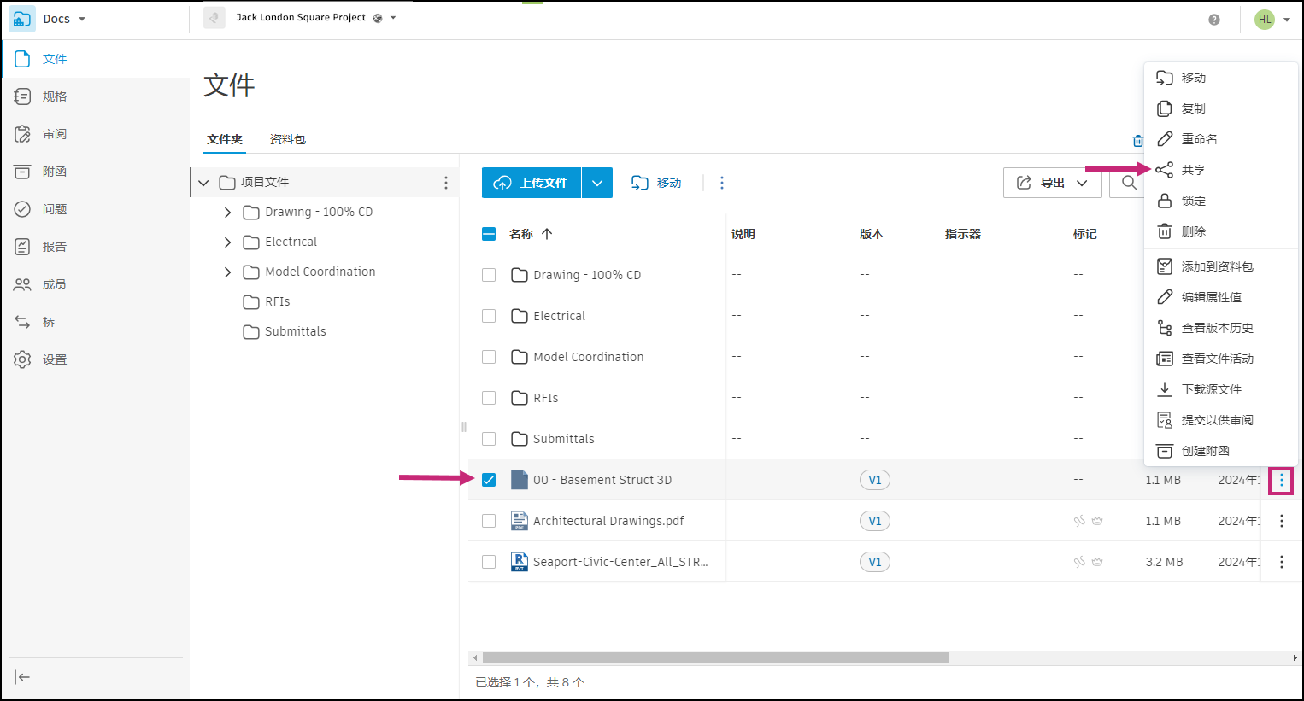Click the 桥 (Bridge) sidebar icon
This screenshot has height=701, width=1304.
pyautogui.click(x=23, y=322)
